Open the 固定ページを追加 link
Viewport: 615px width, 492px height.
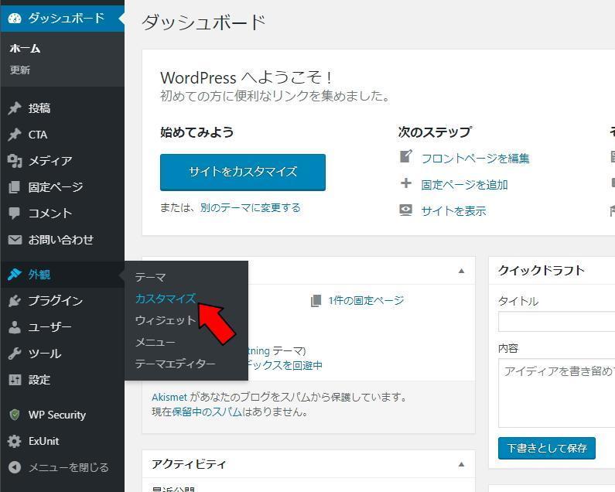pos(464,185)
